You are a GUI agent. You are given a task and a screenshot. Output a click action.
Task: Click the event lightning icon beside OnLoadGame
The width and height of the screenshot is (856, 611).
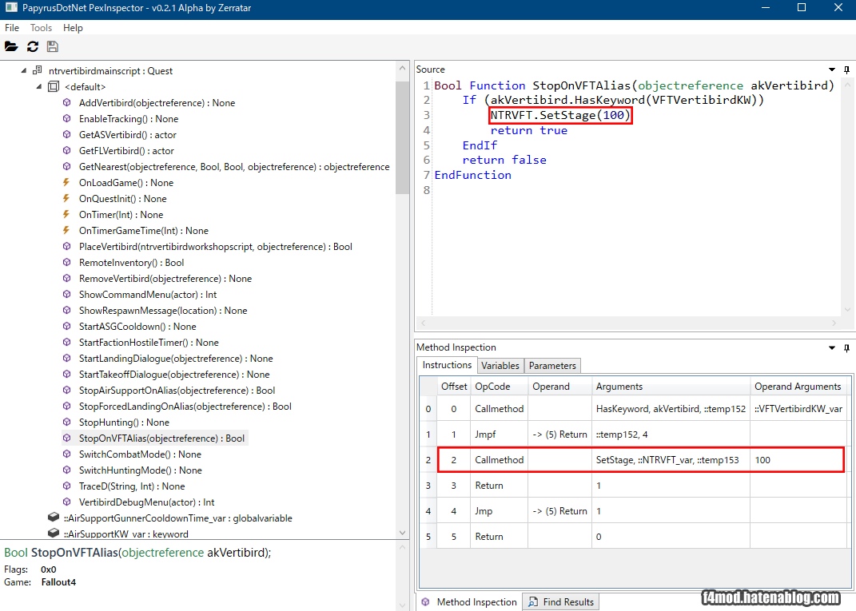tap(66, 182)
